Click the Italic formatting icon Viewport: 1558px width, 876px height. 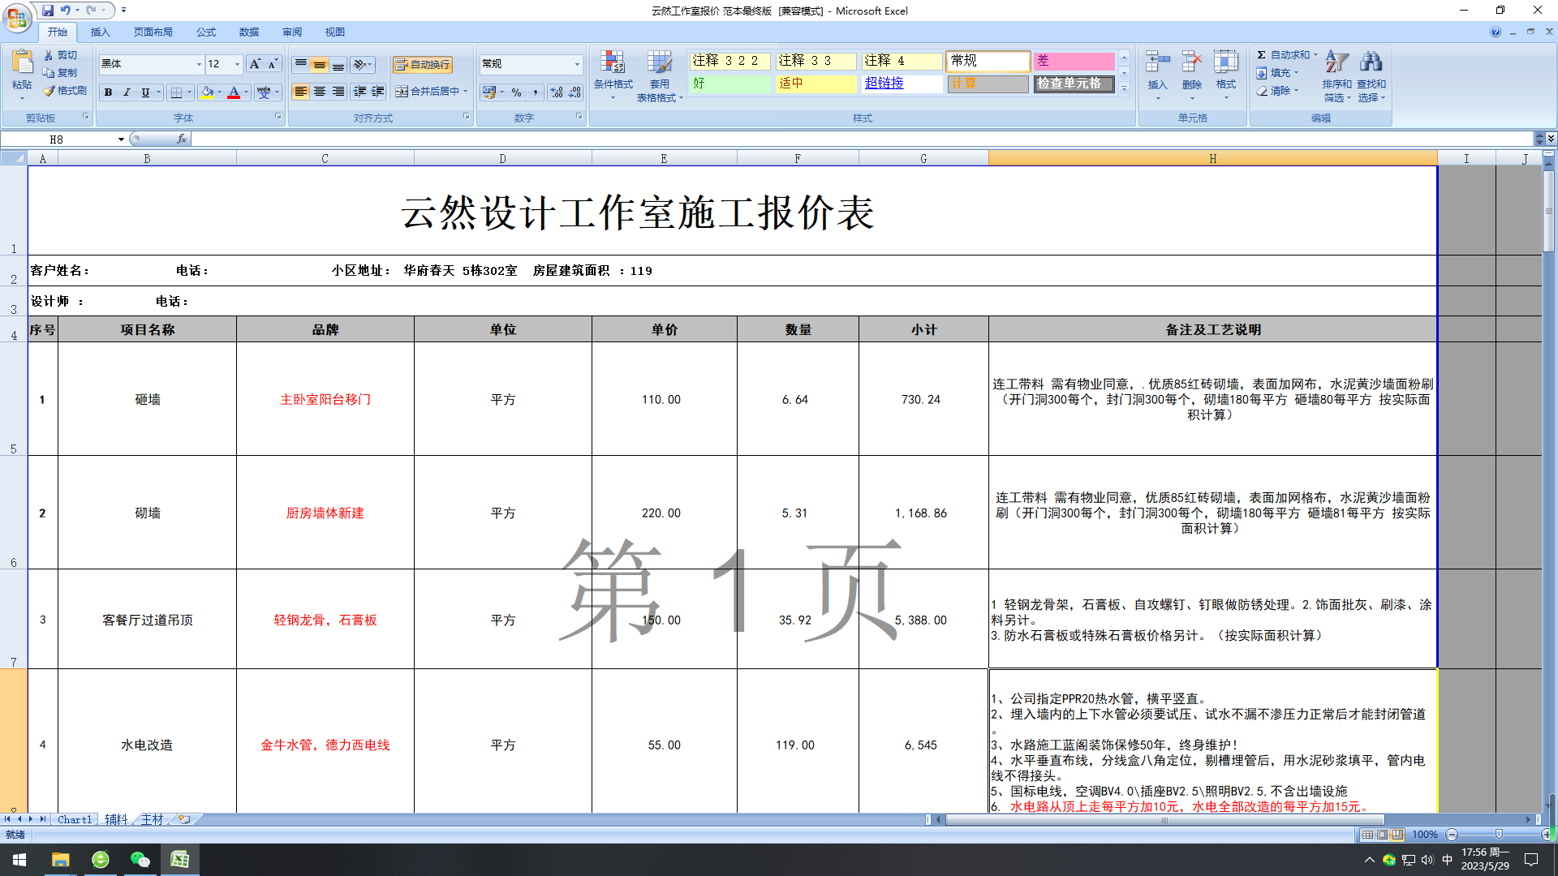pyautogui.click(x=127, y=92)
